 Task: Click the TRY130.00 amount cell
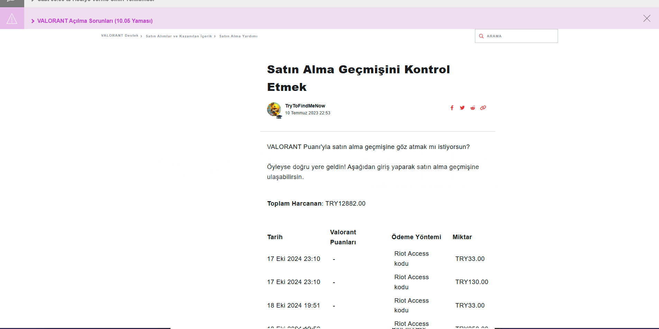472,282
